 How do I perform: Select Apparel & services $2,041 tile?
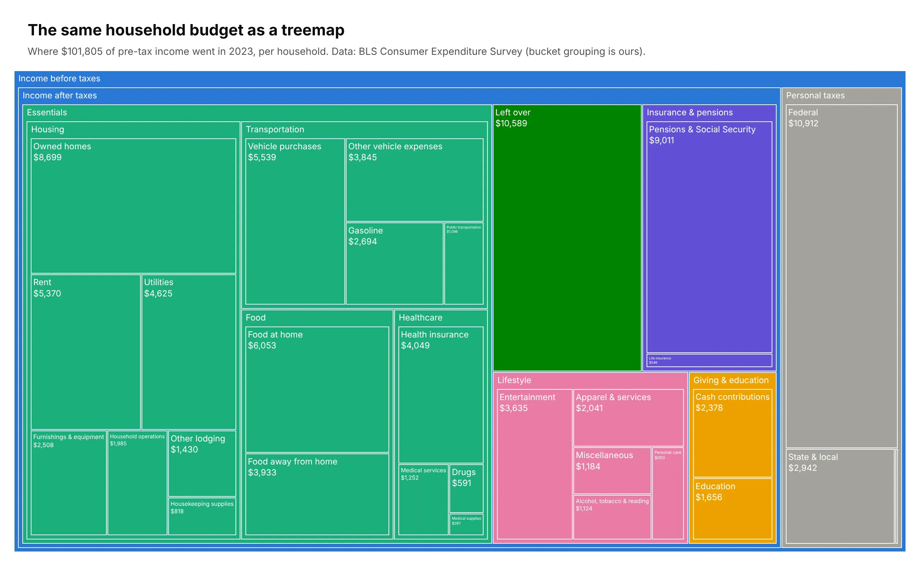tap(628, 418)
